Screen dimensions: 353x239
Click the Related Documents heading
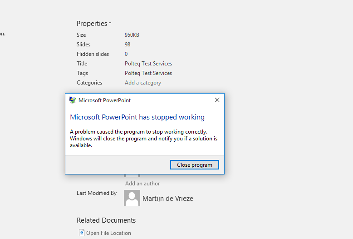pyautogui.click(x=106, y=220)
